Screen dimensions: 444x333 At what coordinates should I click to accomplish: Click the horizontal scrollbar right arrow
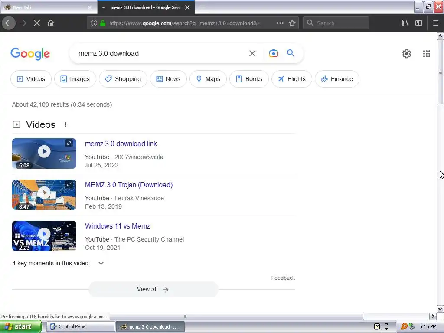point(433,316)
